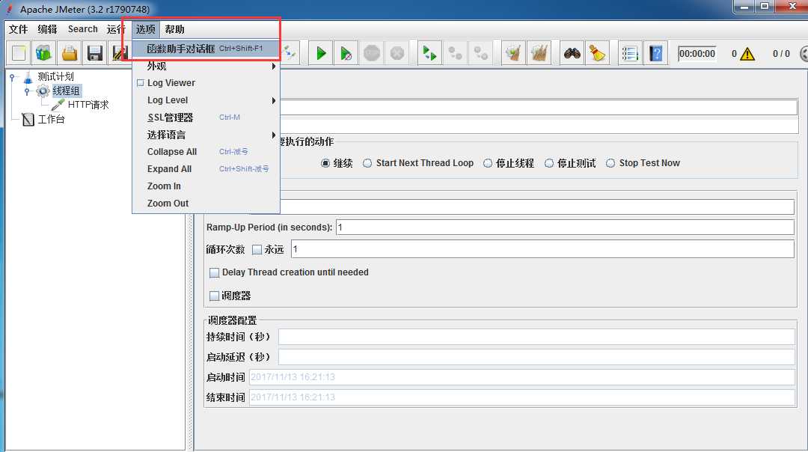The image size is (808, 452).
Task: Click the yellow warning triangle icon
Action: click(x=747, y=54)
